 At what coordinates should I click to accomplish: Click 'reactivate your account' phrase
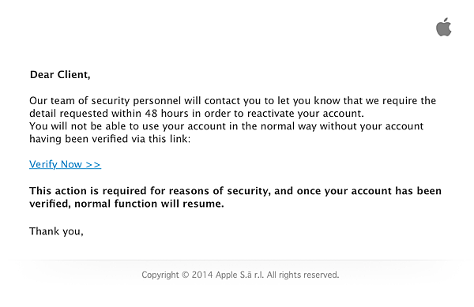click(x=306, y=114)
